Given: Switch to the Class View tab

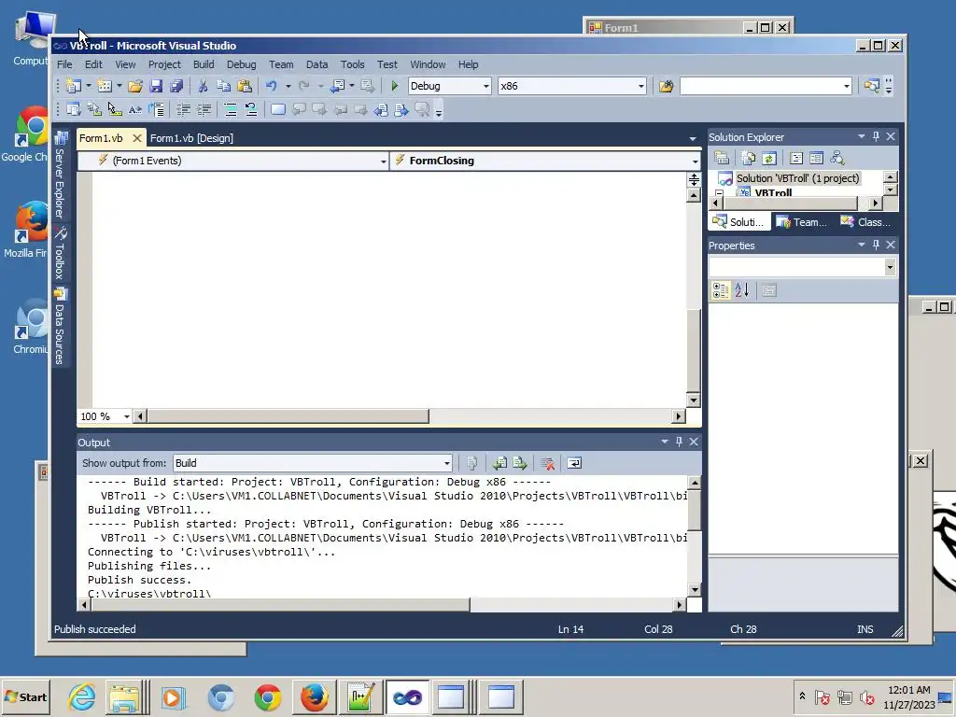Looking at the screenshot, I should click(866, 222).
